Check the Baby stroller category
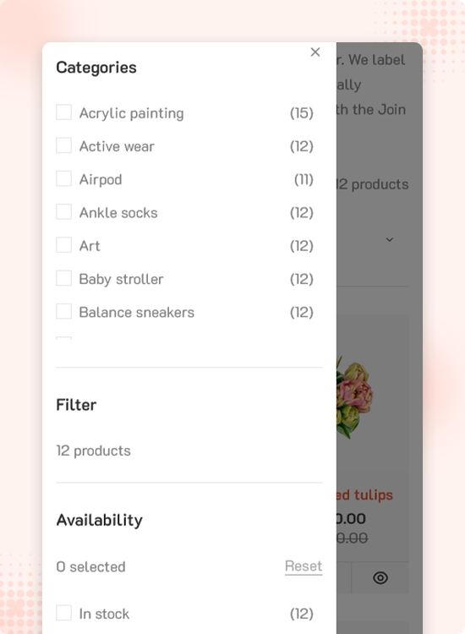This screenshot has width=465, height=634. tap(64, 278)
